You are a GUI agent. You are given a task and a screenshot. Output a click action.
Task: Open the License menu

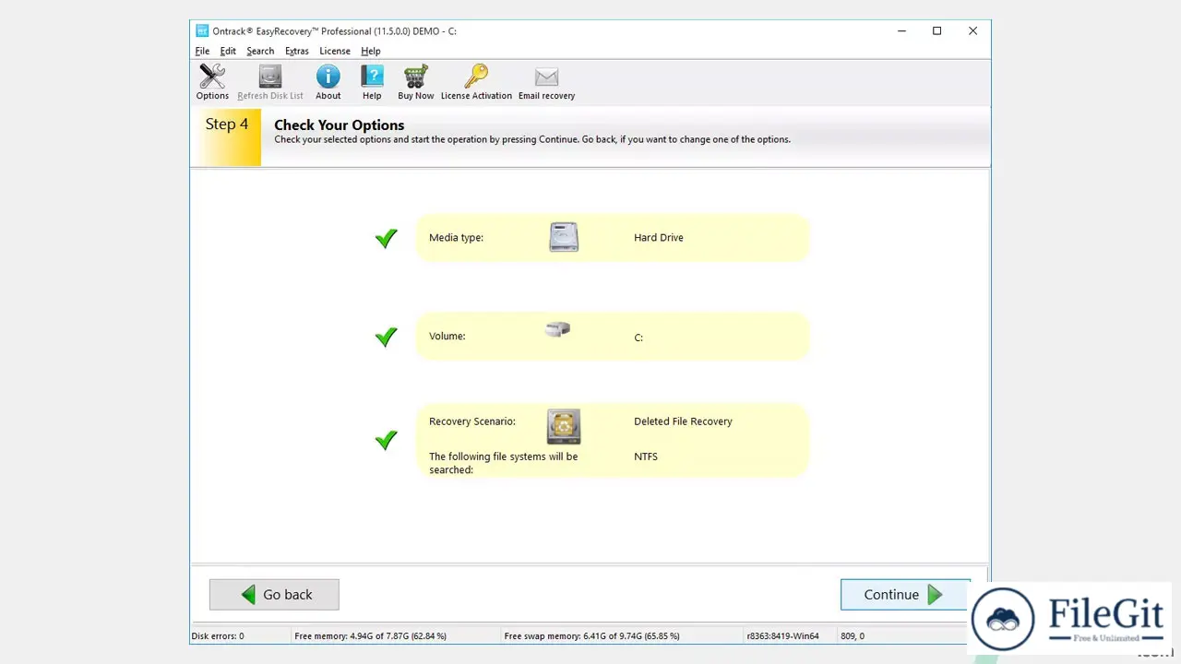pos(335,51)
